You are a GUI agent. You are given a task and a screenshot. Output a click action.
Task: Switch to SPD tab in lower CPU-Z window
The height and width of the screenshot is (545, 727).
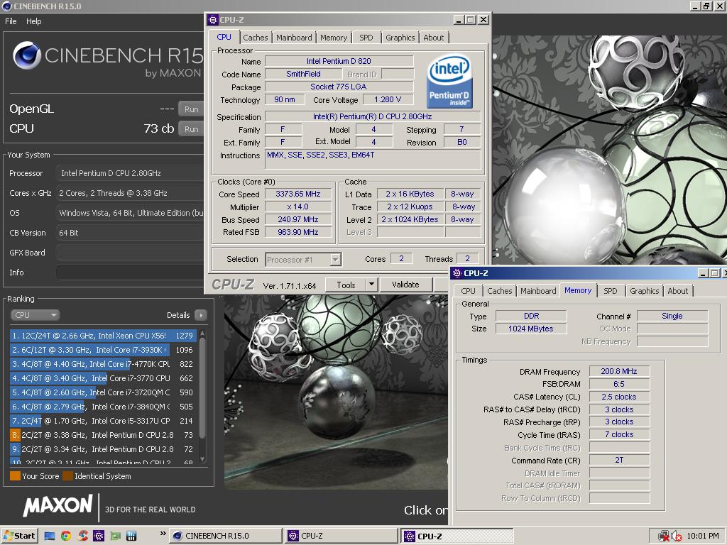point(610,291)
